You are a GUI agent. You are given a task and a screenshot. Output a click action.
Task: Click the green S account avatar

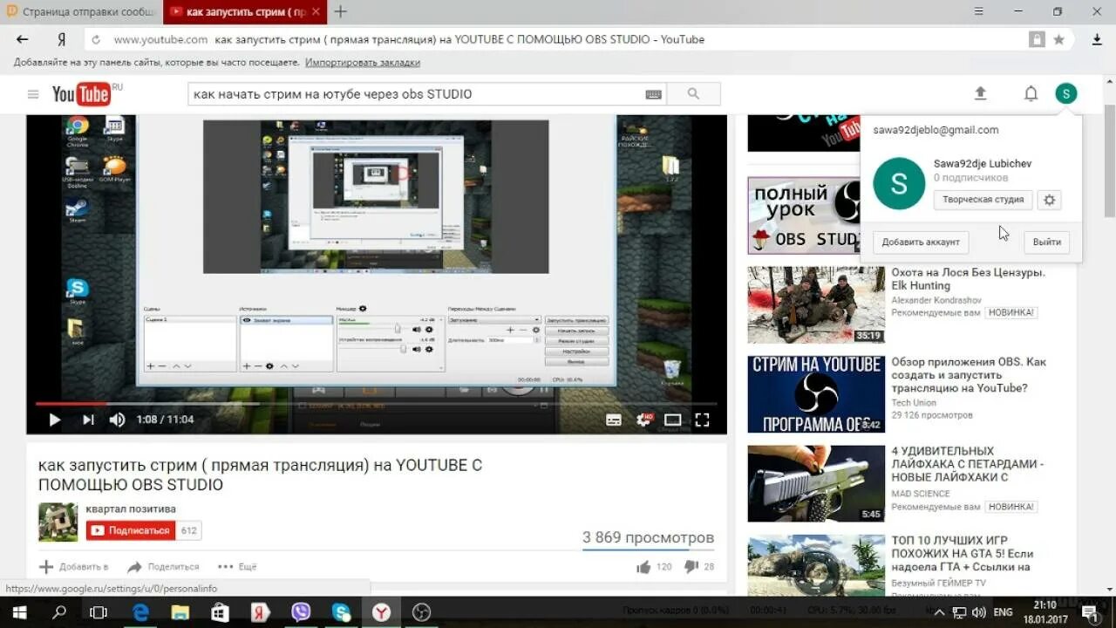tap(1065, 93)
